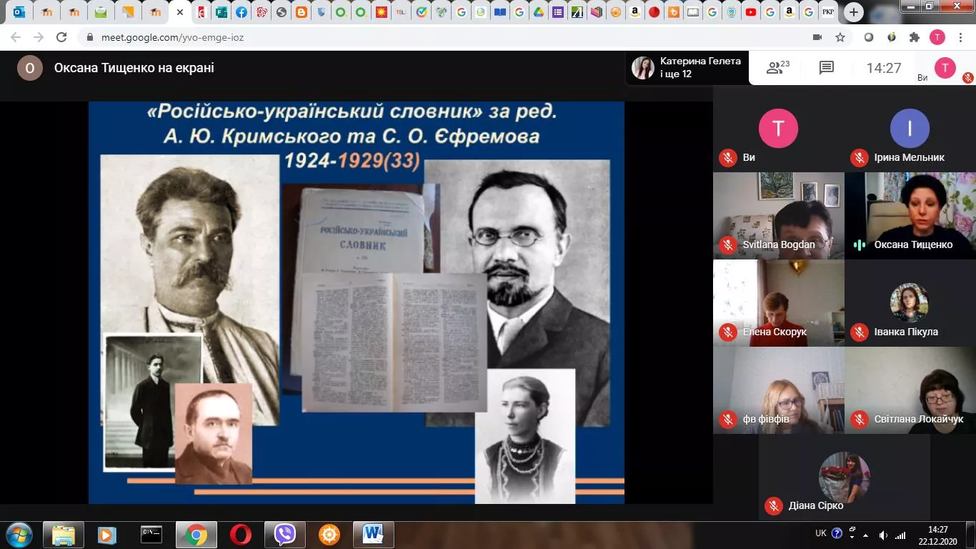
Task: Open Viber from the taskbar
Action: pos(286,534)
